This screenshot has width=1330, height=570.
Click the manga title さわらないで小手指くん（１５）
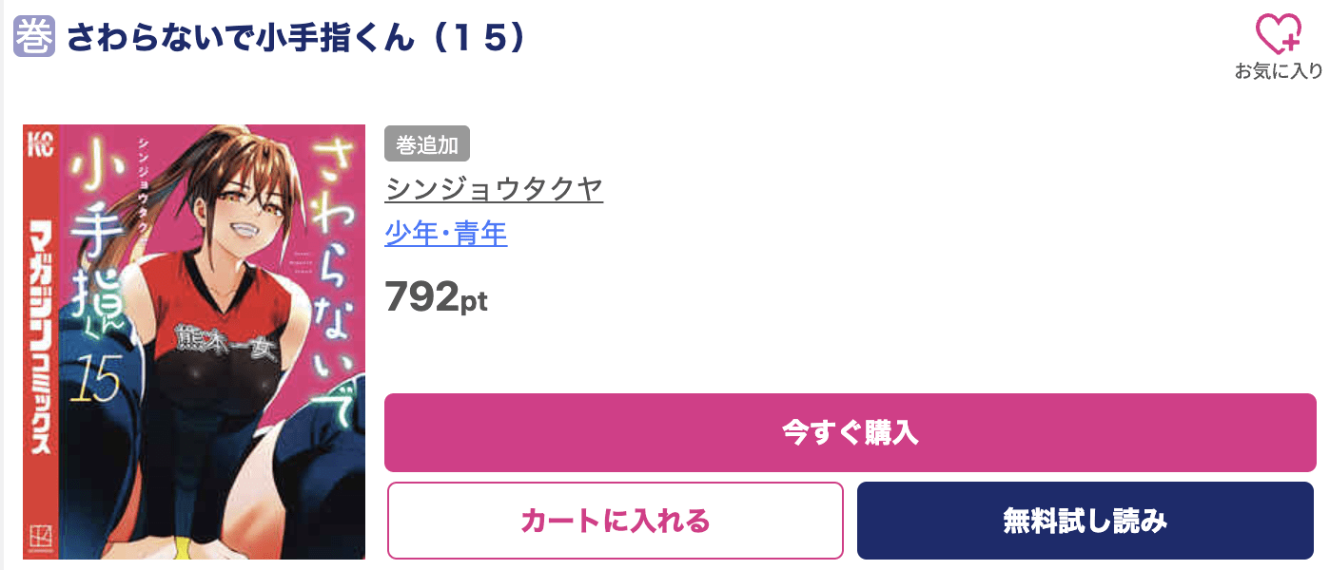[x=297, y=37]
